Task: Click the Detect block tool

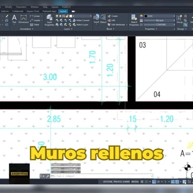Action: tap(103, 19)
